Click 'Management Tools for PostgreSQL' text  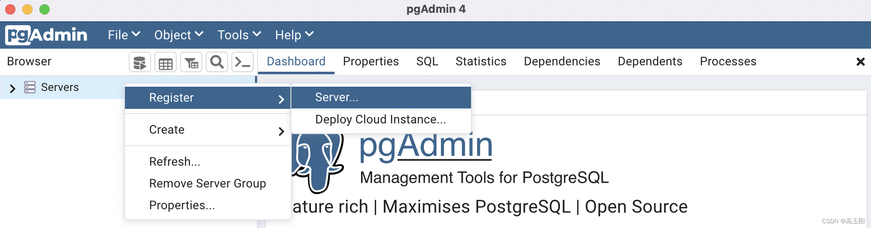(484, 178)
